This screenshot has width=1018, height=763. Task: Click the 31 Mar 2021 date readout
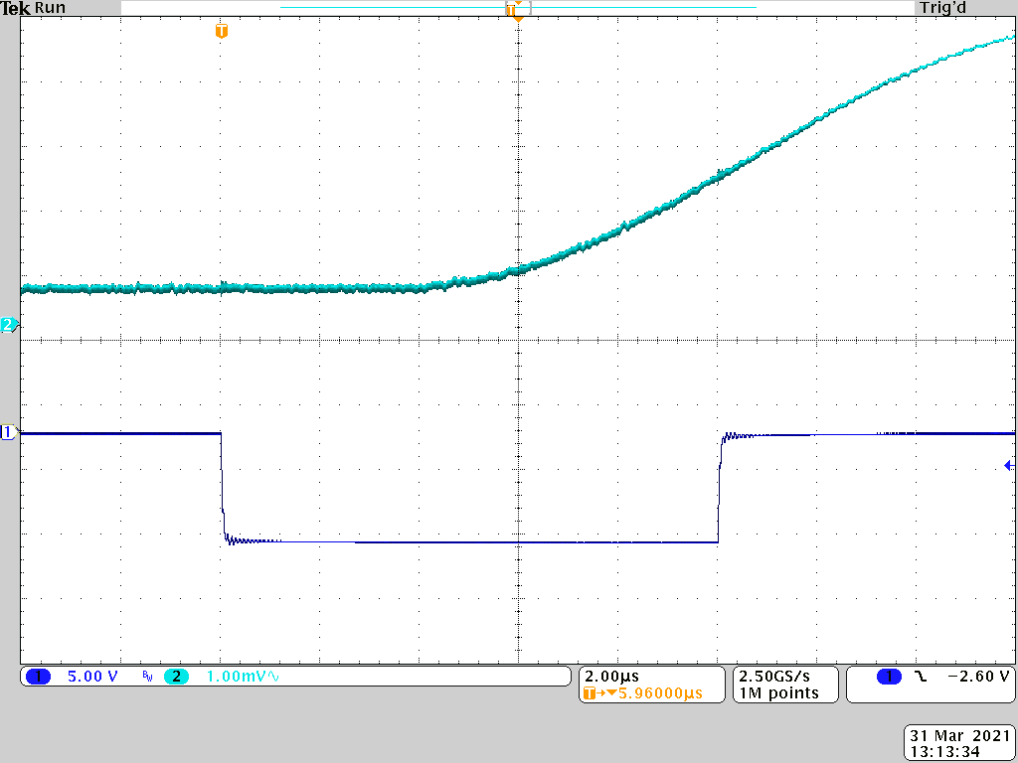(957, 736)
